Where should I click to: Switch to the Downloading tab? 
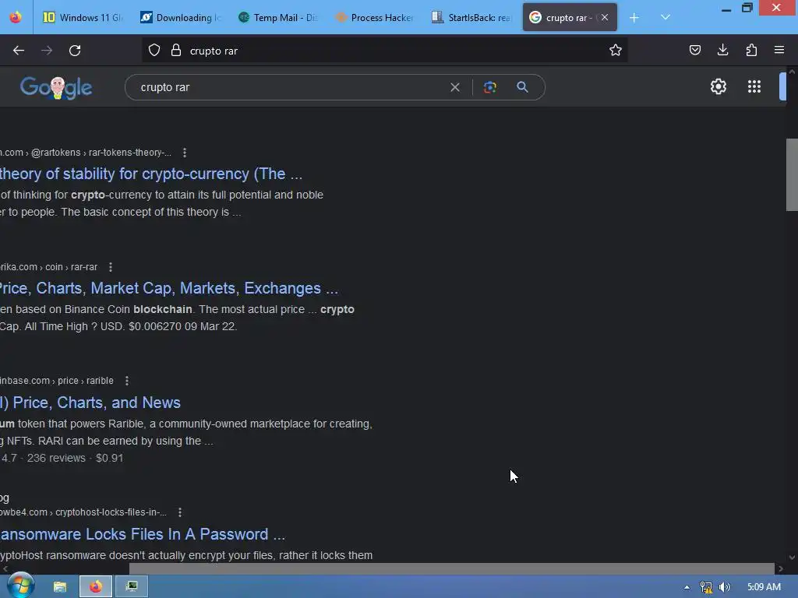pyautogui.click(x=181, y=17)
